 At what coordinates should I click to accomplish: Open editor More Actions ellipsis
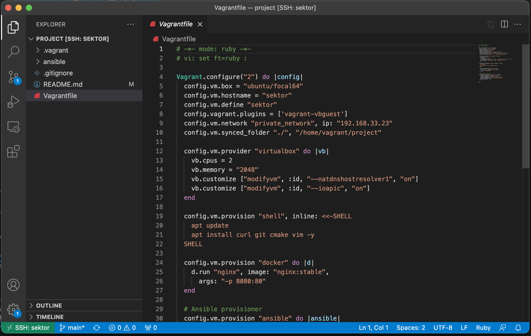pyautogui.click(x=518, y=24)
